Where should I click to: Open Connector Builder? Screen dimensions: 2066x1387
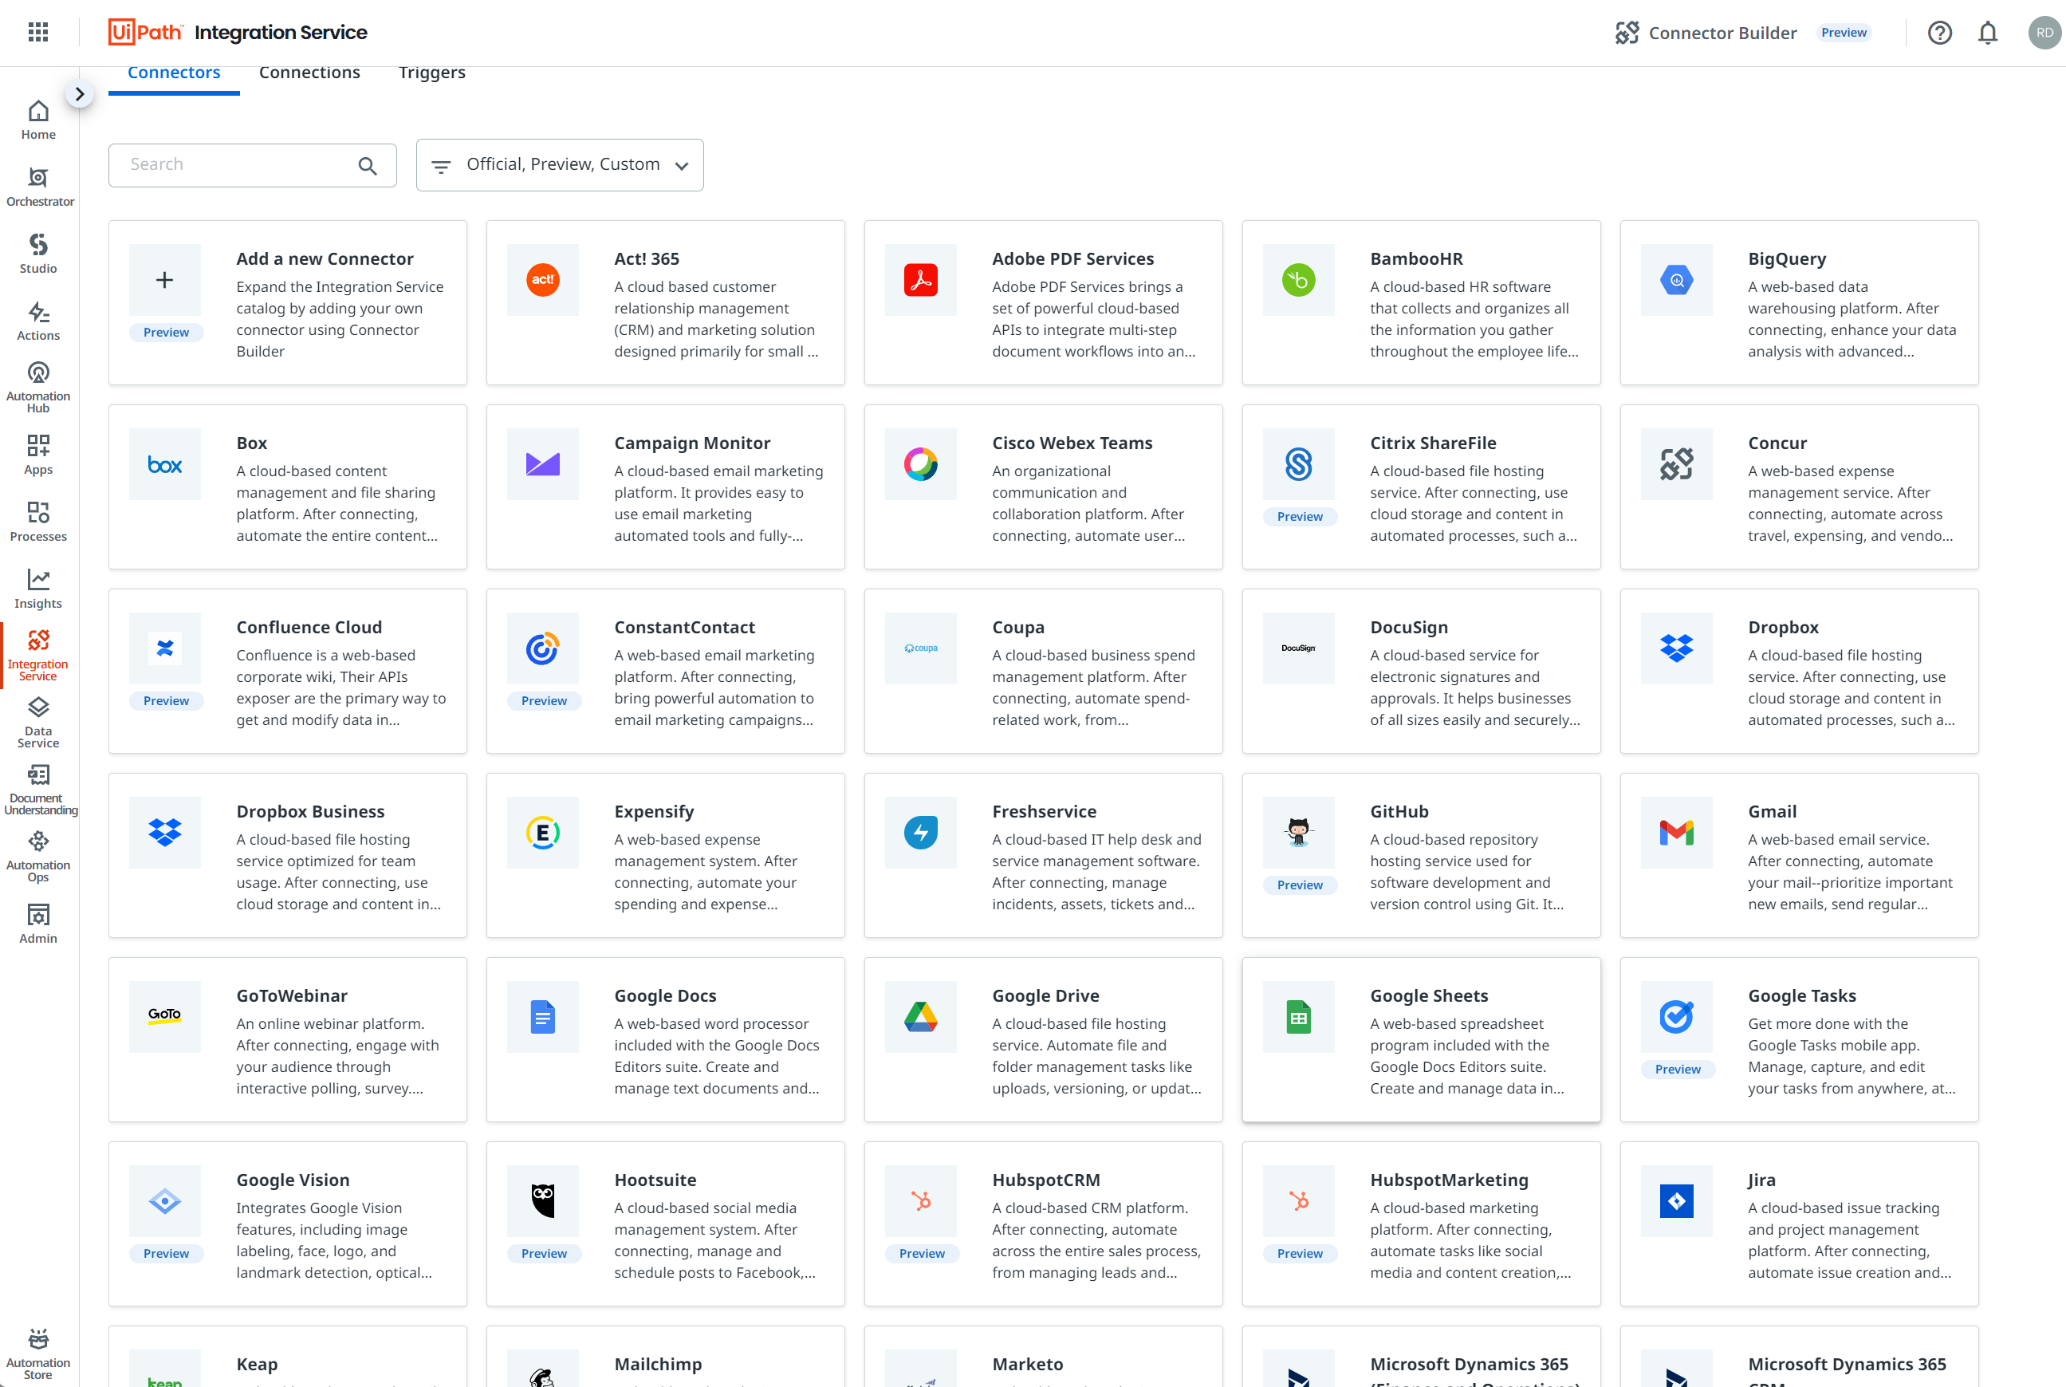pos(1706,33)
